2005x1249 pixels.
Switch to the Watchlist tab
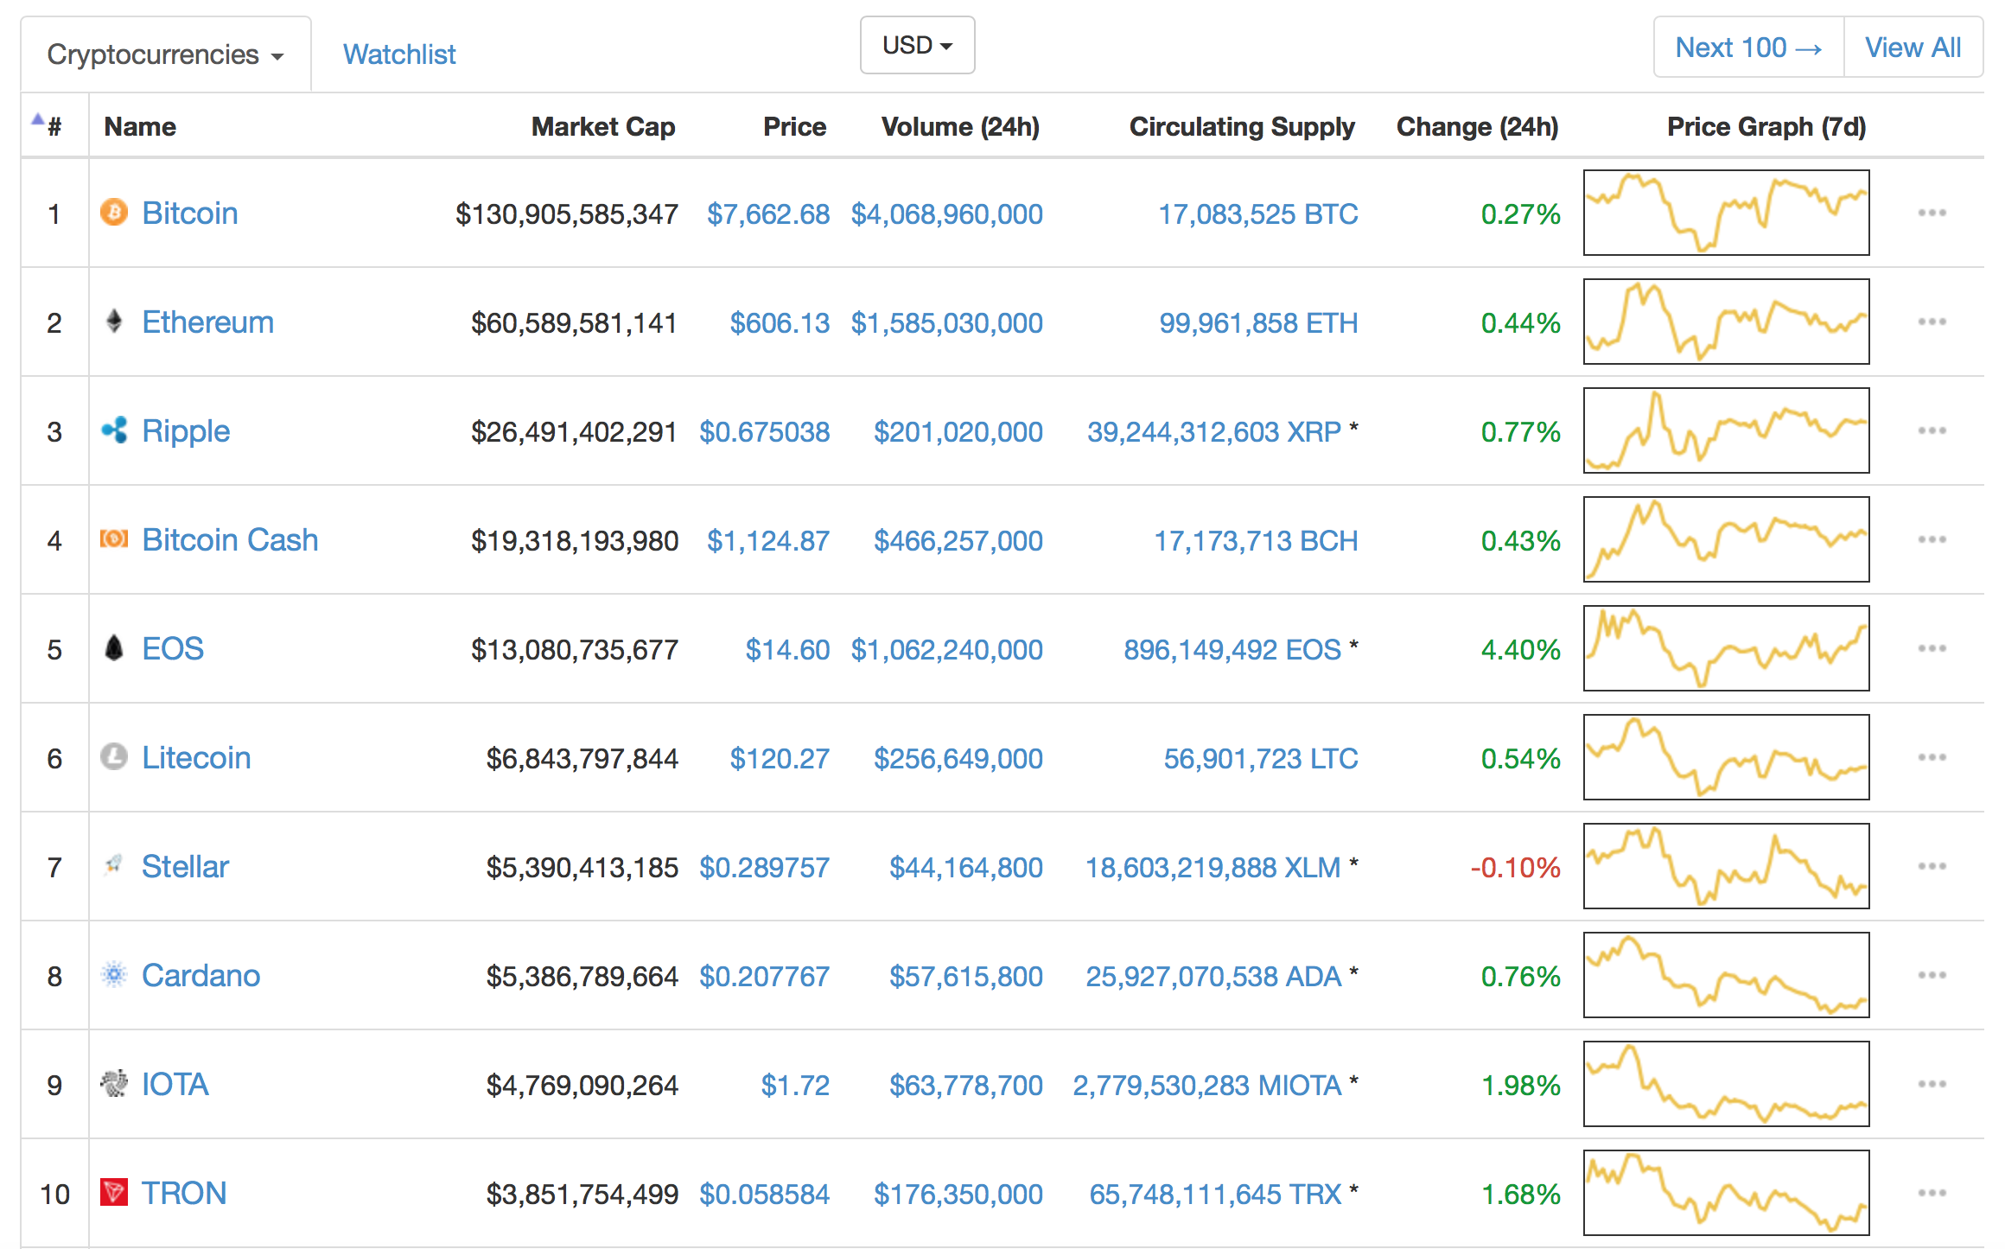click(398, 54)
